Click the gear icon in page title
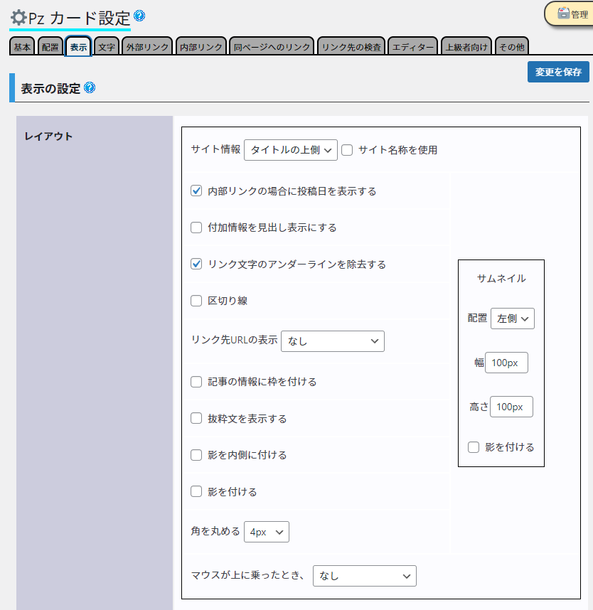 (18, 17)
